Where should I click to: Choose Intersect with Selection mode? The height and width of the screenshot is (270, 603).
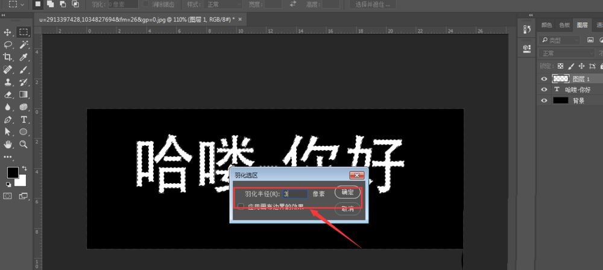tap(75, 4)
